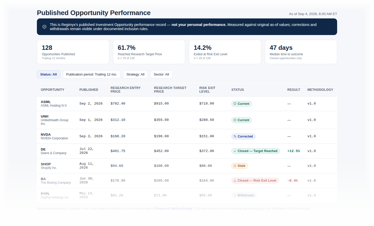
Task: Select the UNH ticker in the table
Action: (45, 117)
